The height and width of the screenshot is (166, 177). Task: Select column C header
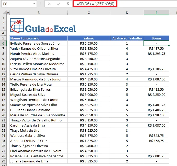pos(89,13)
